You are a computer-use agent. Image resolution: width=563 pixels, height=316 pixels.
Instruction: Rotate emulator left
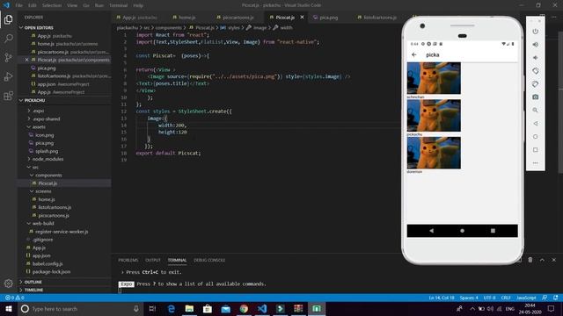(x=536, y=71)
